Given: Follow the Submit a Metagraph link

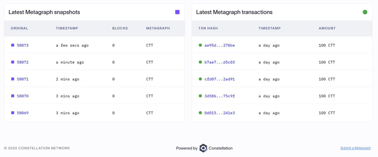Looking at the screenshot, I should tap(356, 148).
